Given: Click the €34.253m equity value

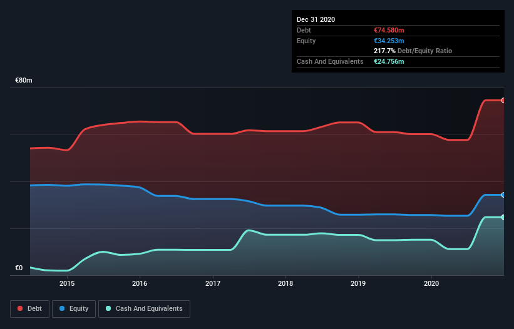Looking at the screenshot, I should click(x=389, y=41).
